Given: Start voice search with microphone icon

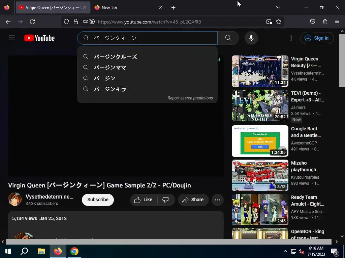Looking at the screenshot, I should pyautogui.click(x=251, y=38).
